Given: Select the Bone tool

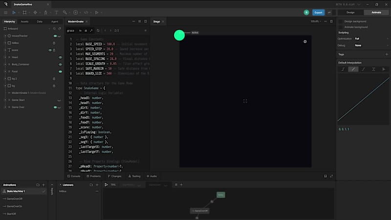Looking at the screenshot, I should coord(65,13).
